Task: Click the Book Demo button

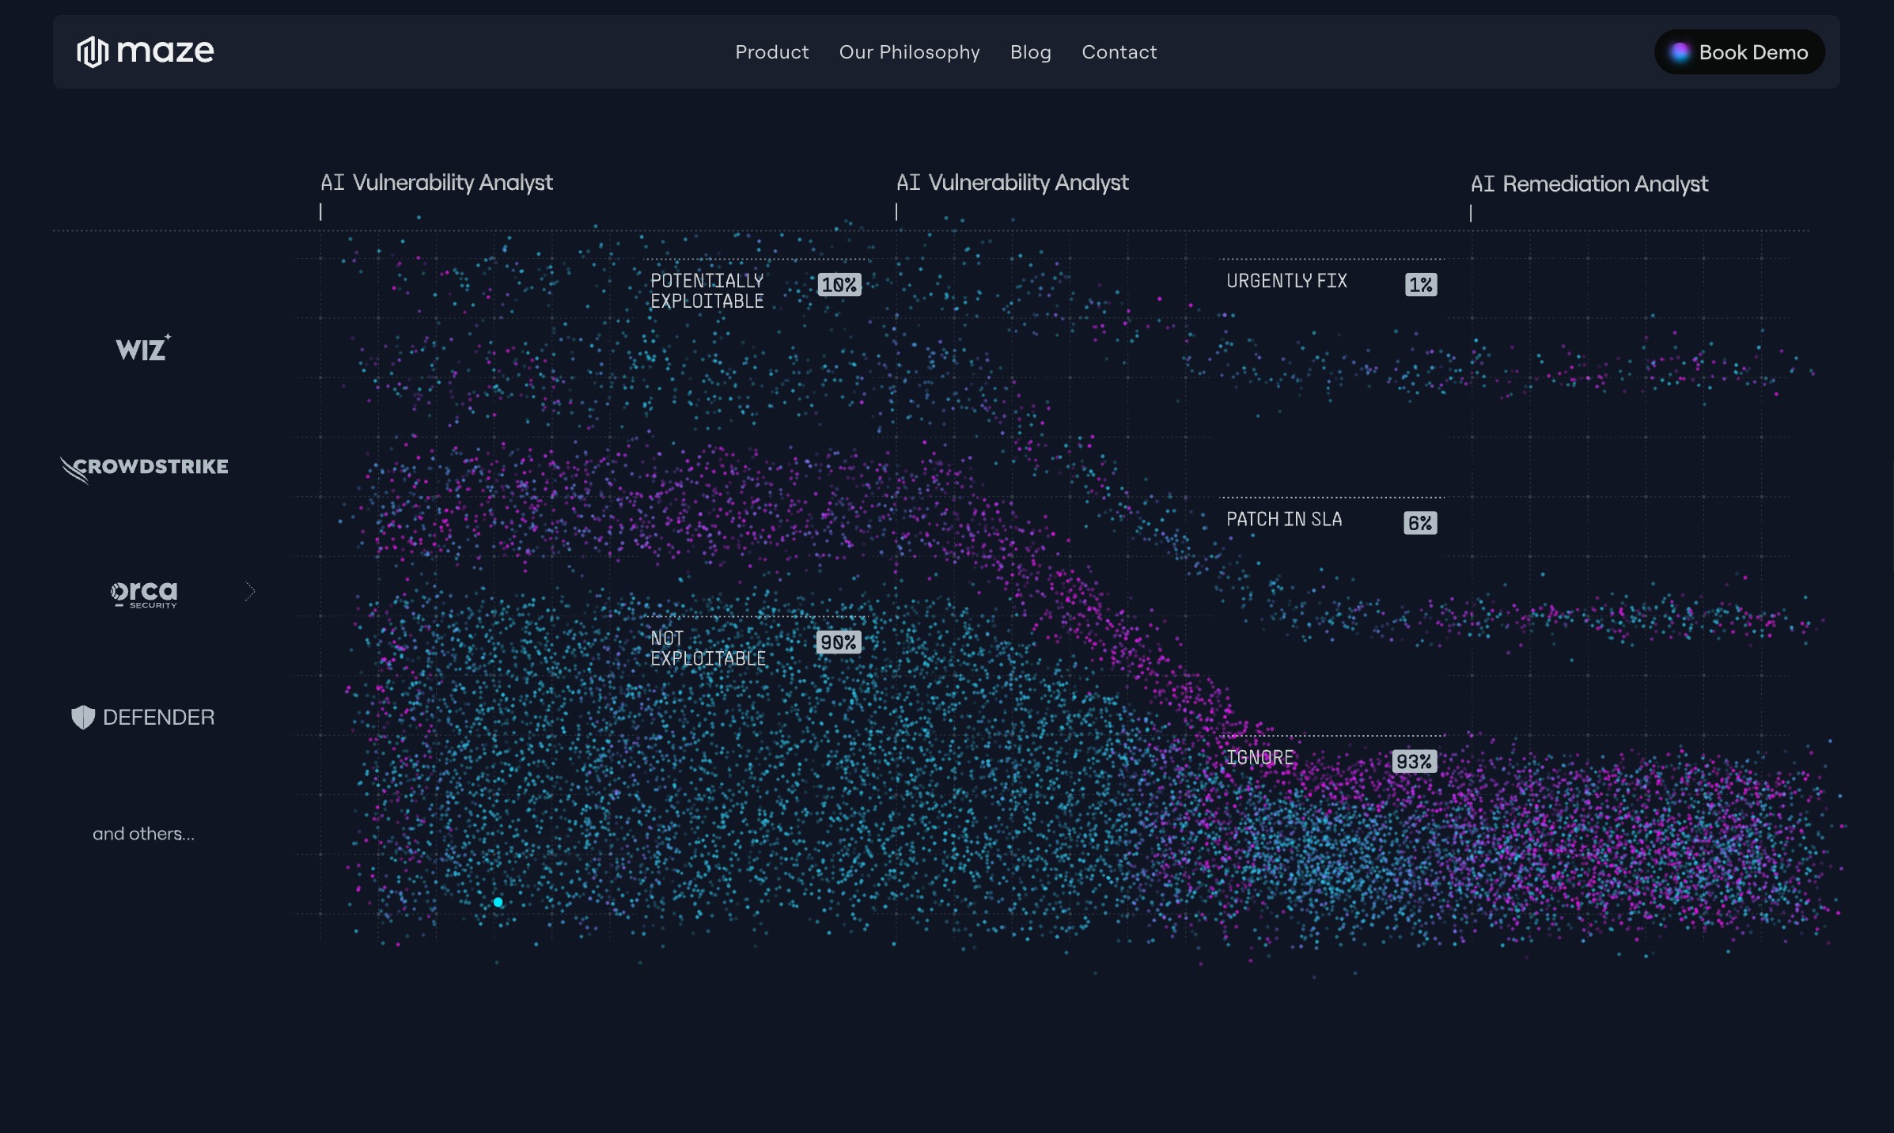Action: pos(1739,52)
